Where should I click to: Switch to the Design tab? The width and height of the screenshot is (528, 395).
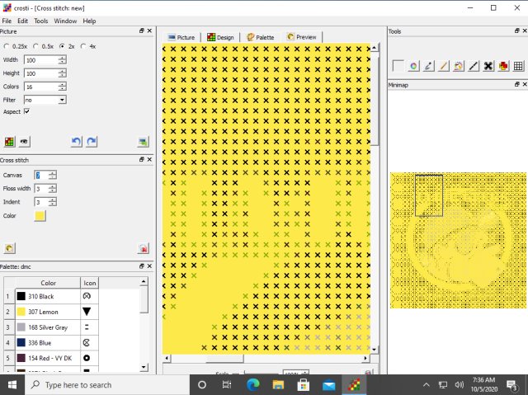[220, 37]
